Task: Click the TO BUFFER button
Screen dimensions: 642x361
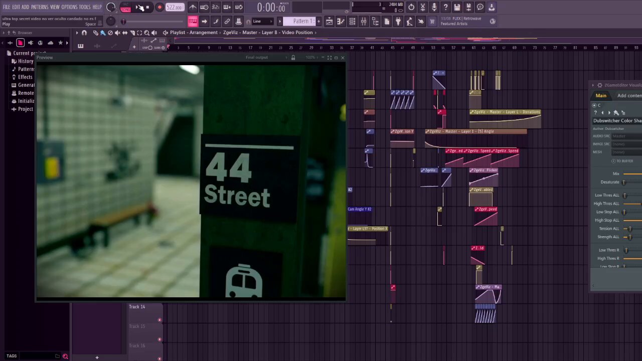Action: pos(622,161)
